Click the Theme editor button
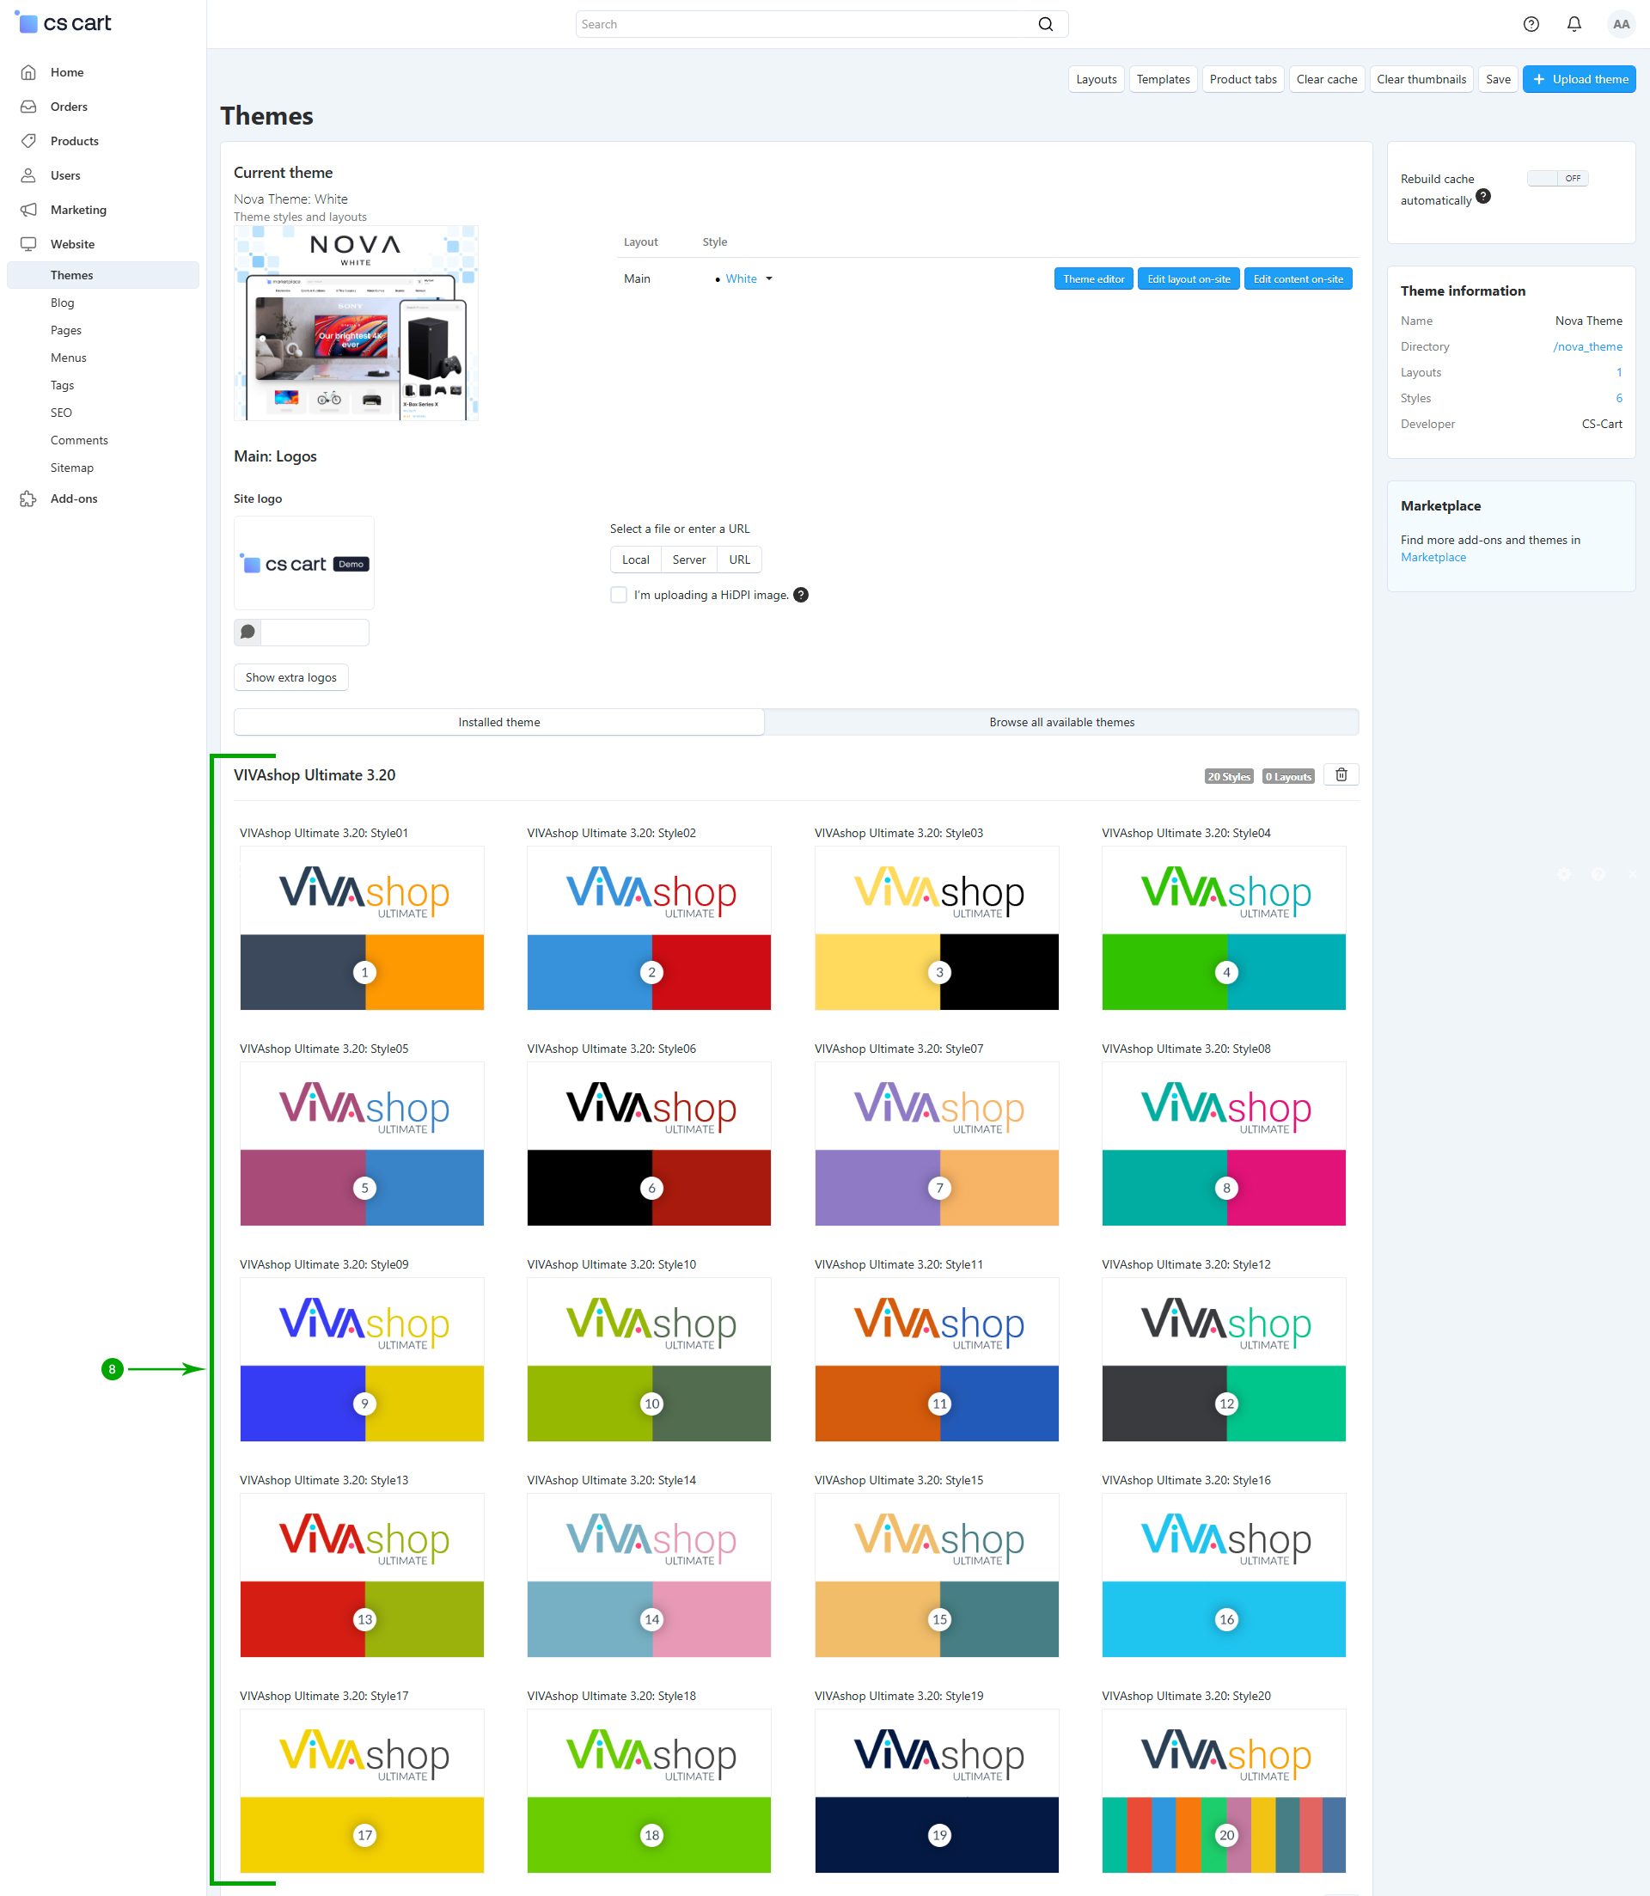Image resolution: width=1650 pixels, height=1896 pixels. point(1093,279)
